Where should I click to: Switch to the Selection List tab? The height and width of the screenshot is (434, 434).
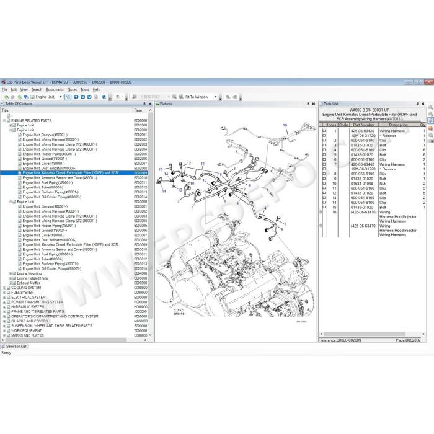click(14, 346)
